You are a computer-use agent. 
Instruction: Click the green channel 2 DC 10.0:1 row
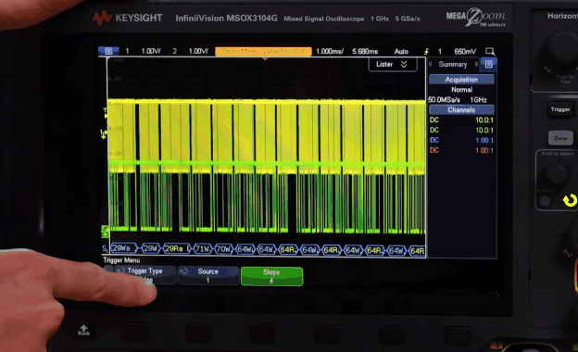[x=461, y=130]
